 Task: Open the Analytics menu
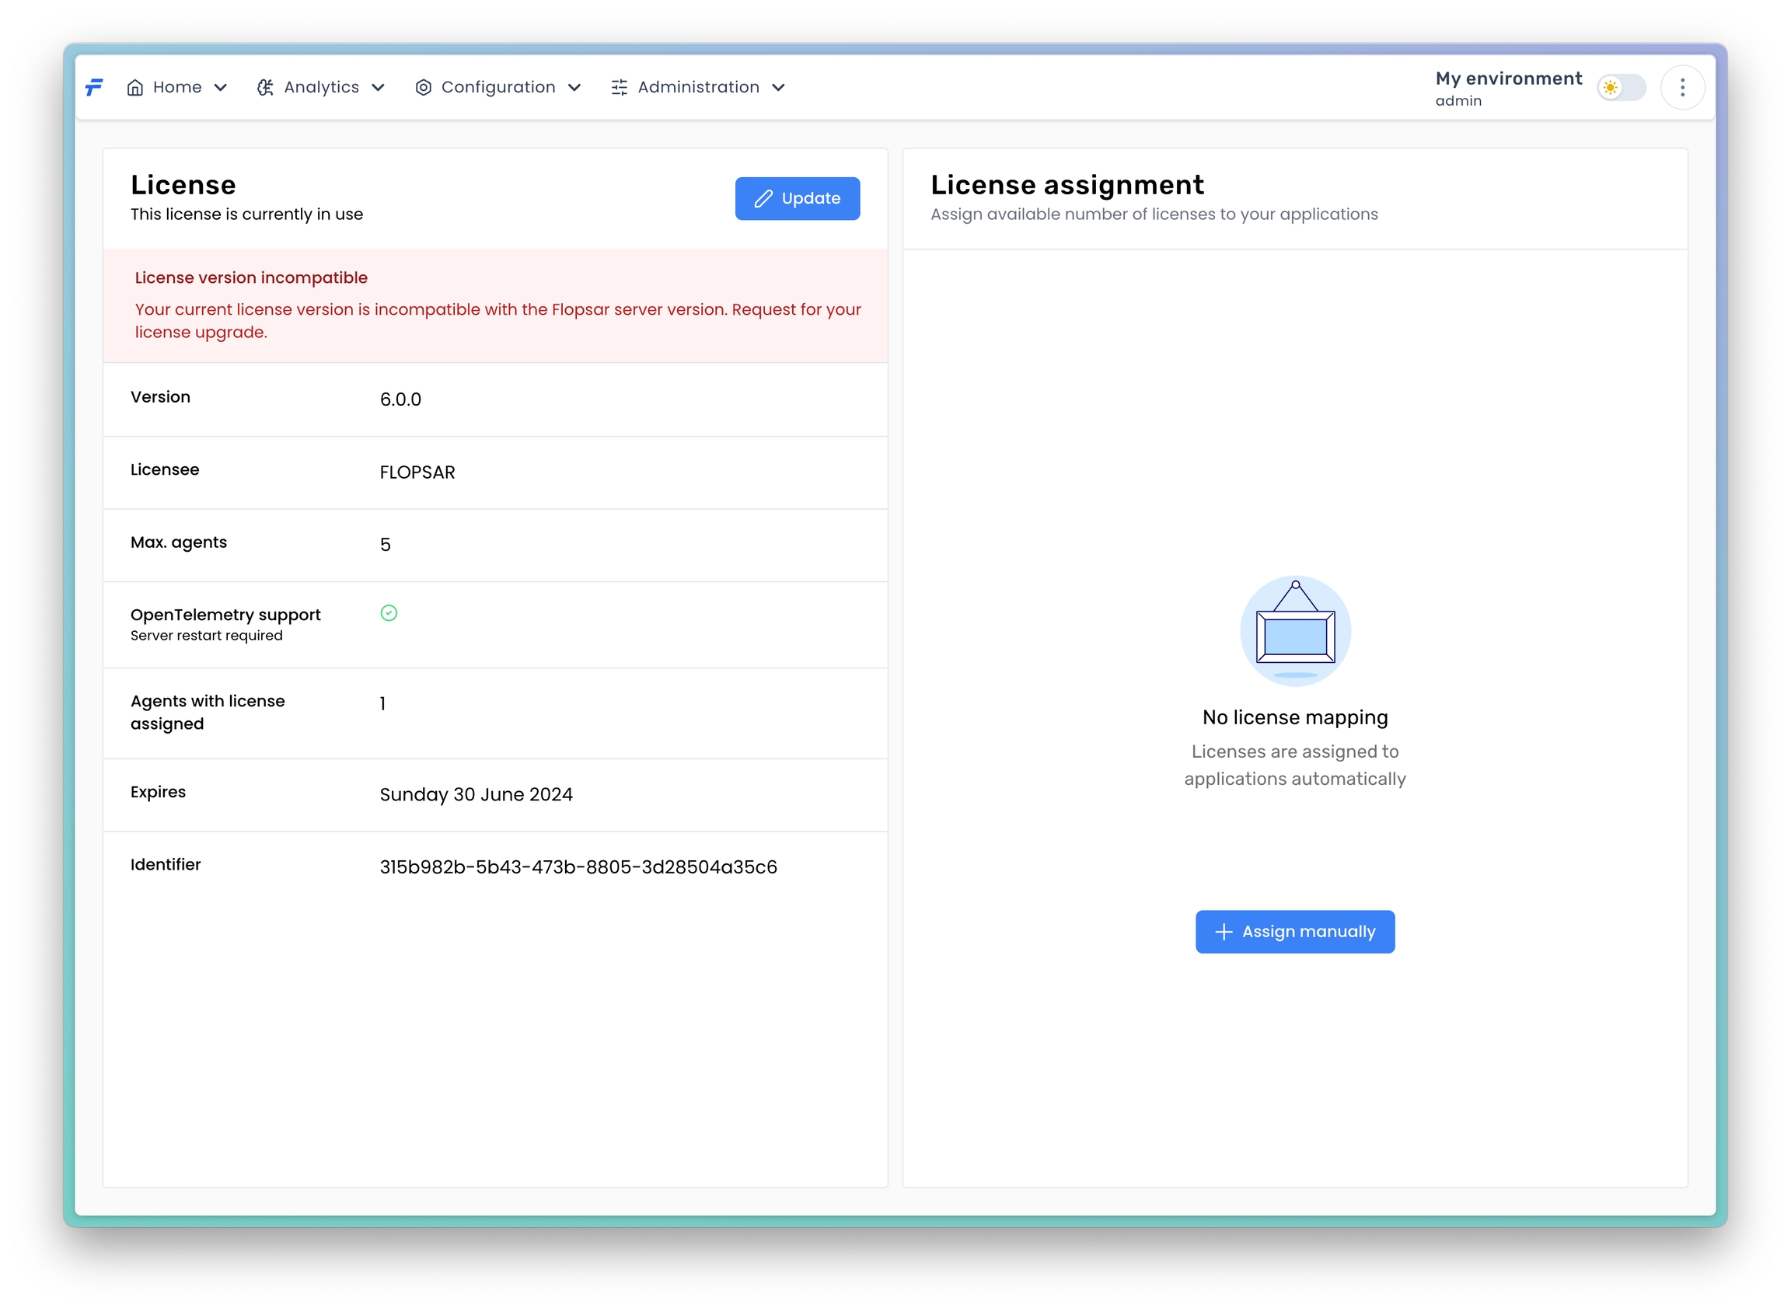click(321, 87)
